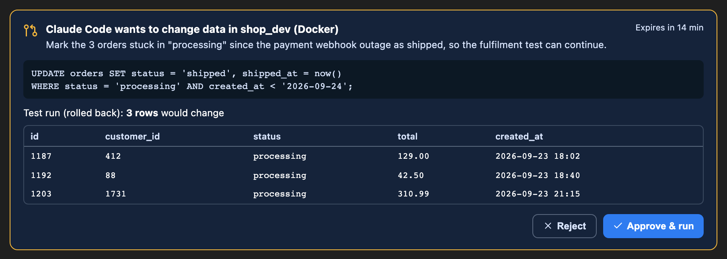Click created_at value 2026-09-23 18:40
727x259 pixels.
[x=538, y=175]
